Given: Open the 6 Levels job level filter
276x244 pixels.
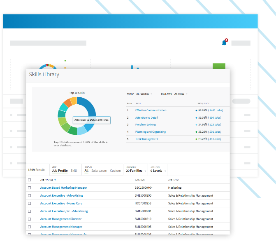Looking at the screenshot, I should tap(158, 171).
